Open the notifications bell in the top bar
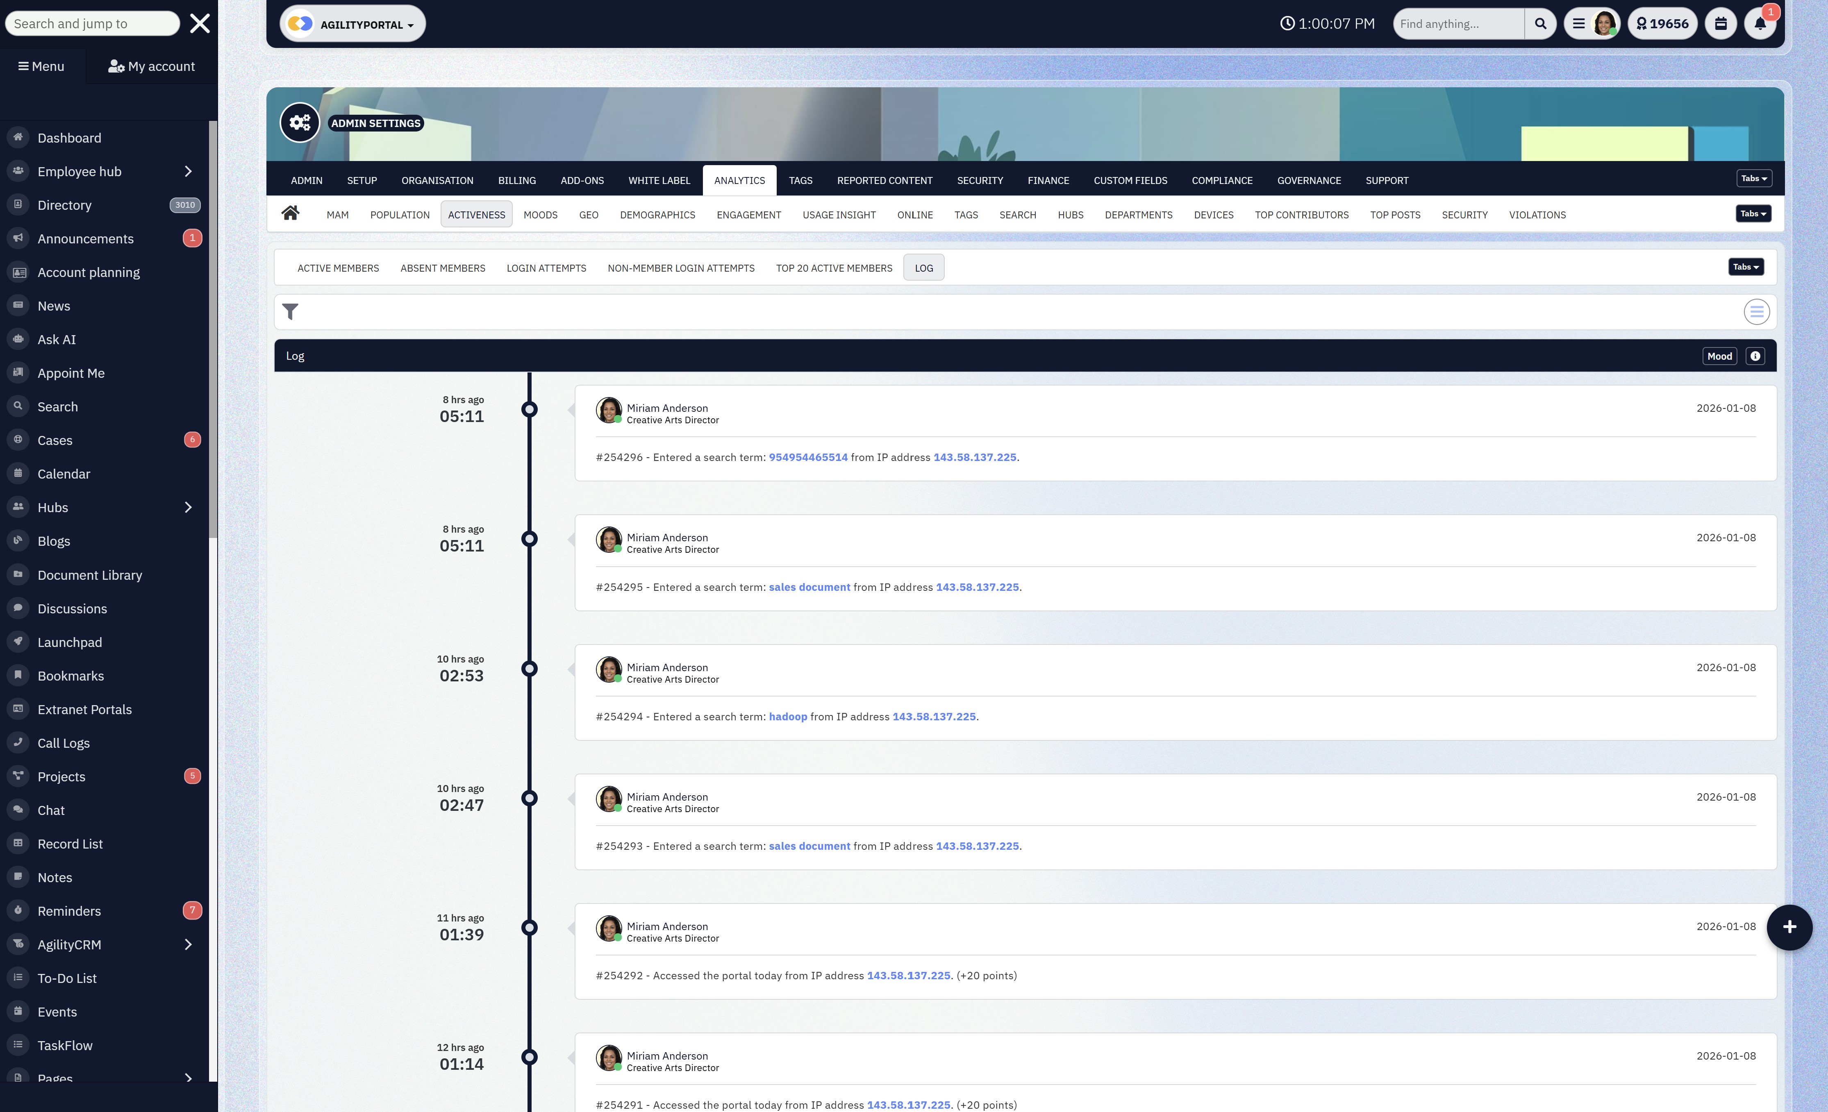Viewport: 1828px width, 1112px height. [1760, 23]
